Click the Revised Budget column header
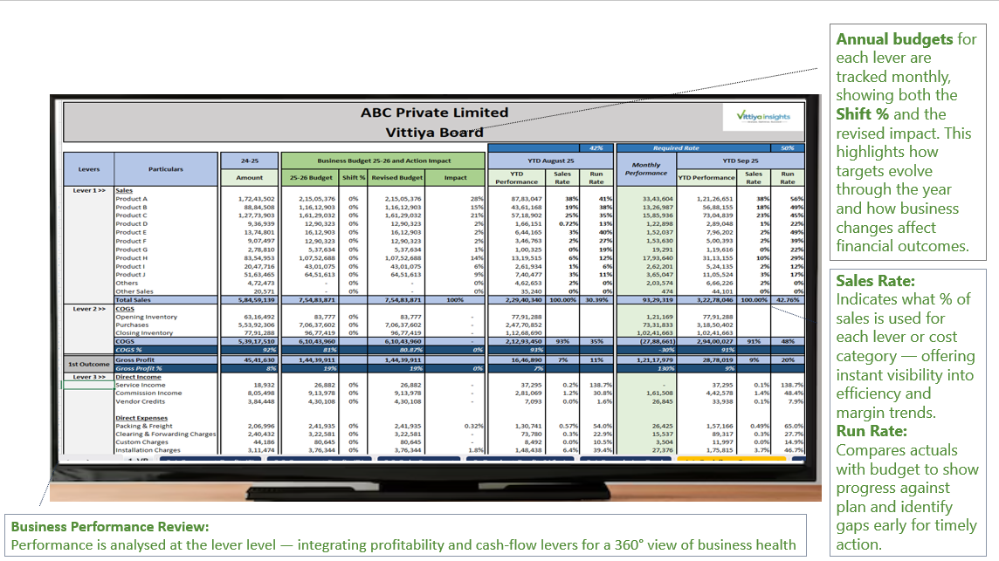 (396, 177)
